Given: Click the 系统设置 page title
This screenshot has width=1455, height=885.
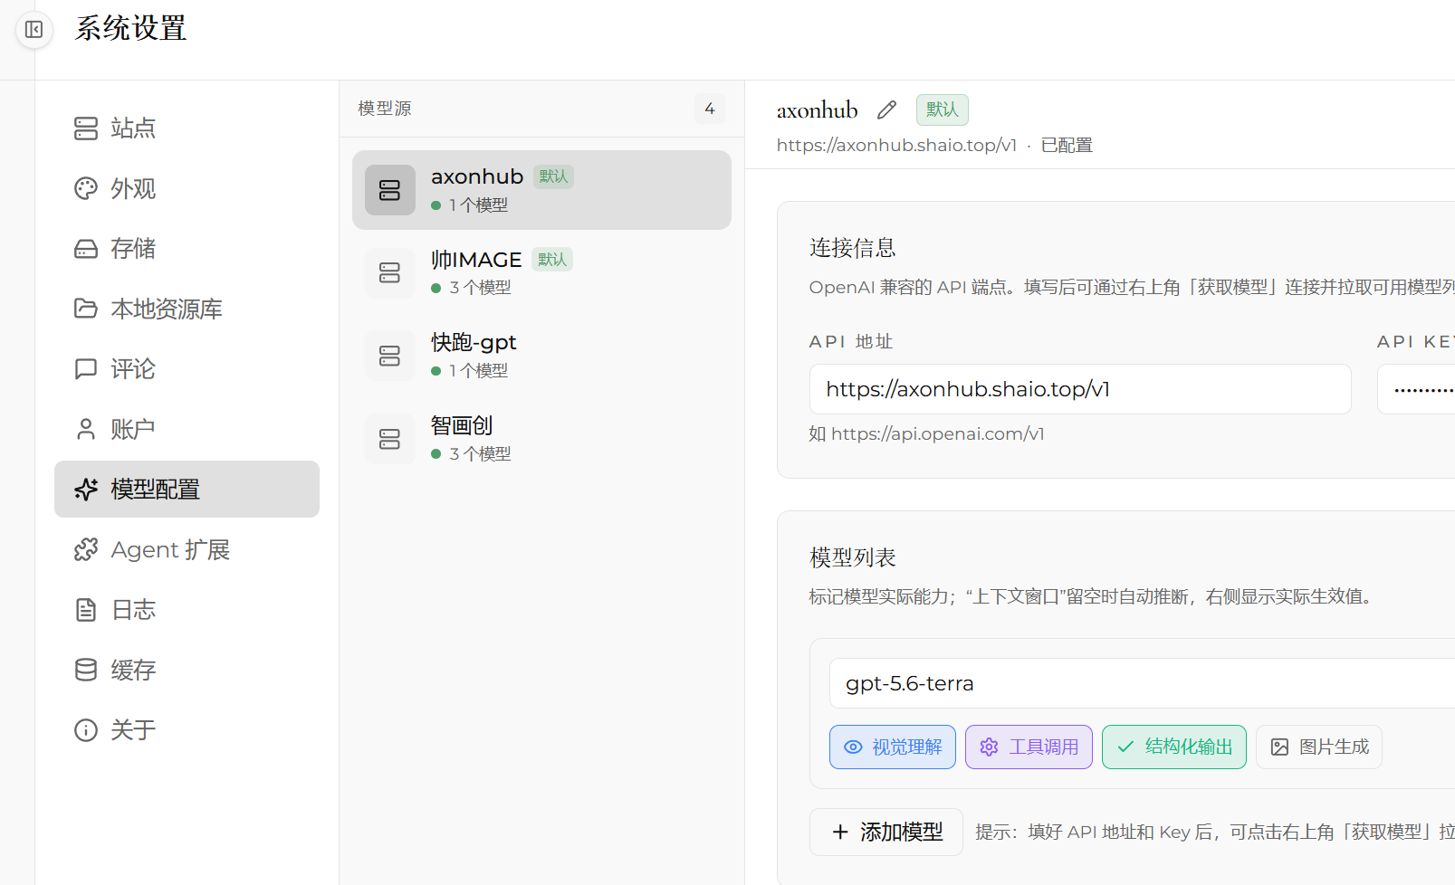Looking at the screenshot, I should point(130,29).
